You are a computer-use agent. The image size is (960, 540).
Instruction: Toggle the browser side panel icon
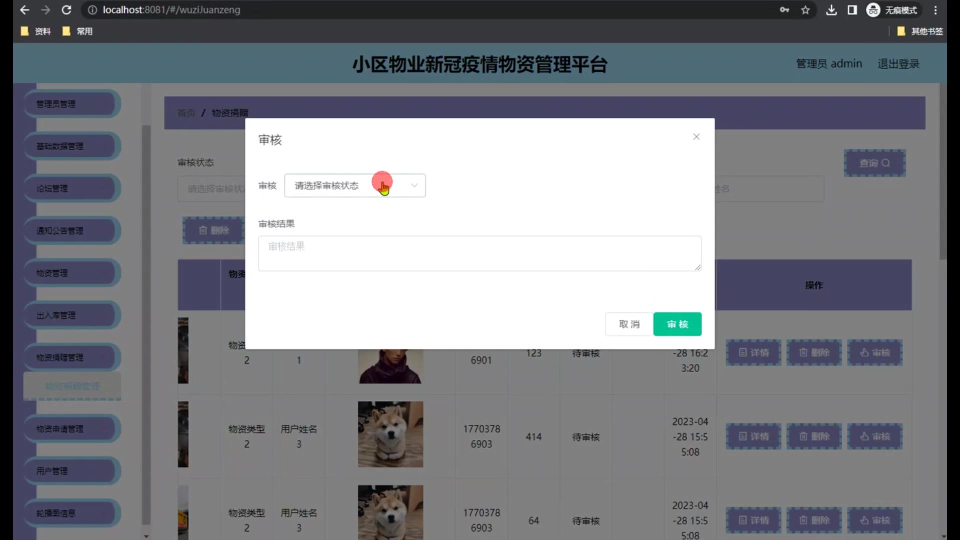click(x=852, y=10)
